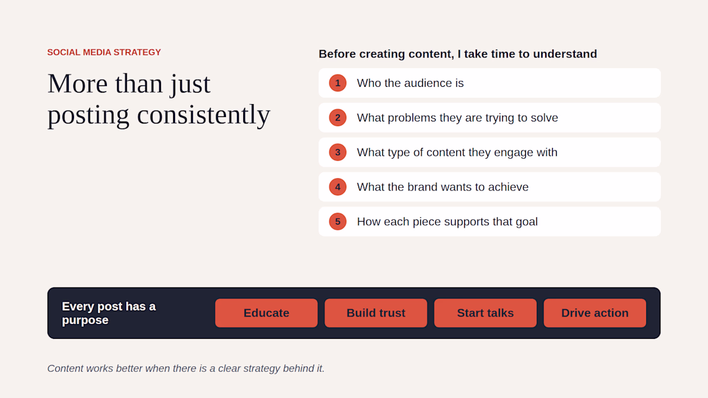Select the Build trust button
This screenshot has width=708, height=398.
(376, 312)
